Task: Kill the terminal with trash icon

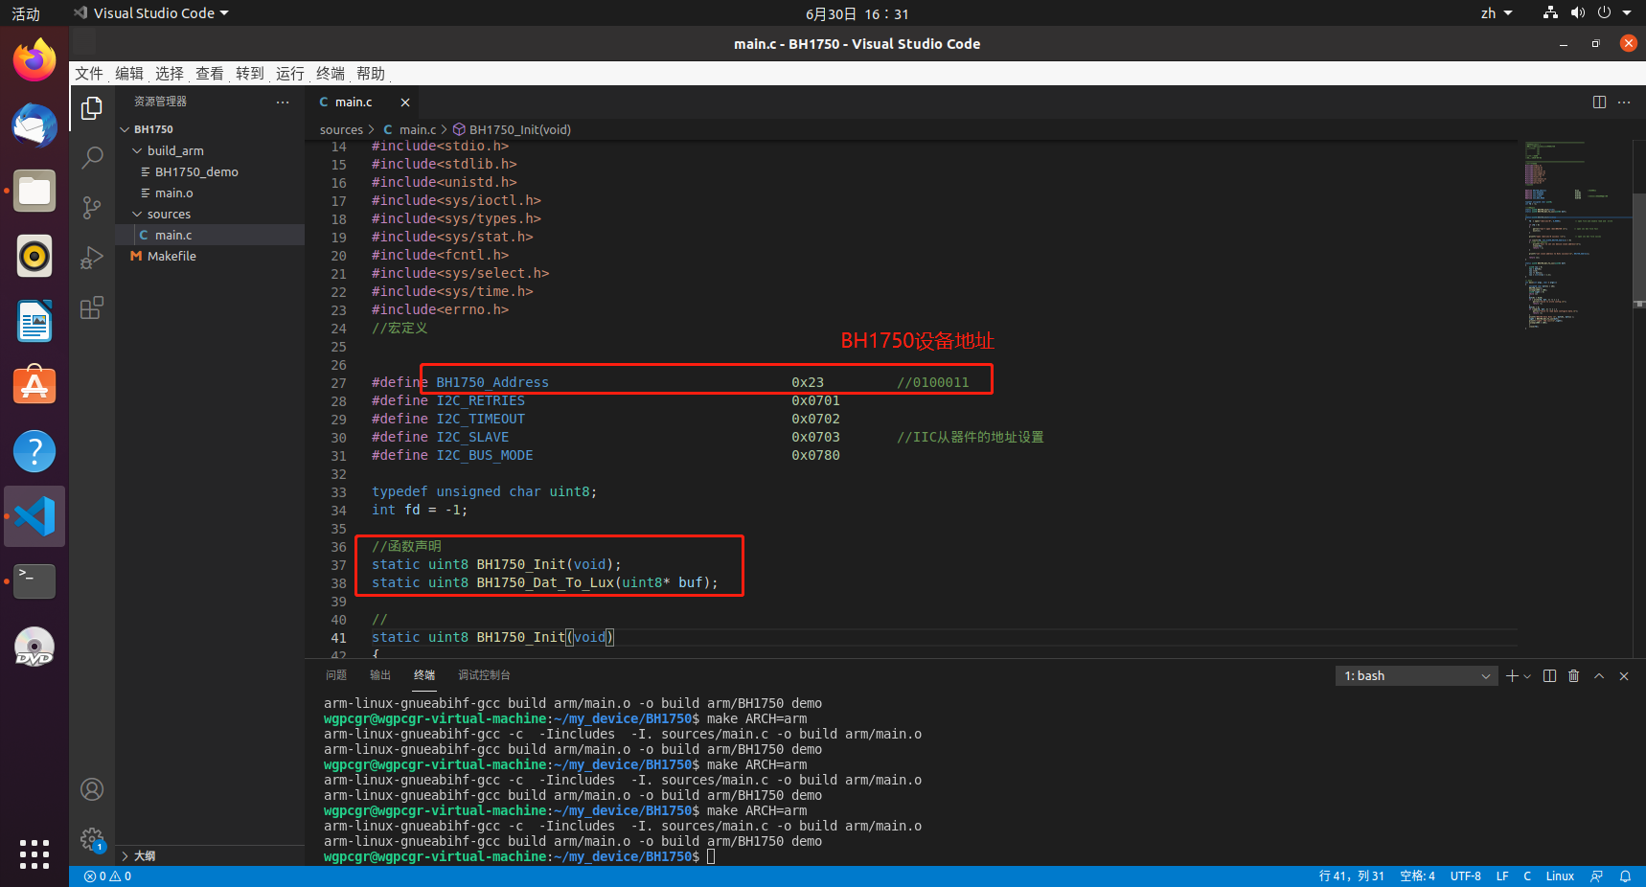Action: (1573, 676)
